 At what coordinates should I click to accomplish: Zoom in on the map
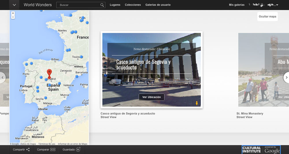coord(13,13)
